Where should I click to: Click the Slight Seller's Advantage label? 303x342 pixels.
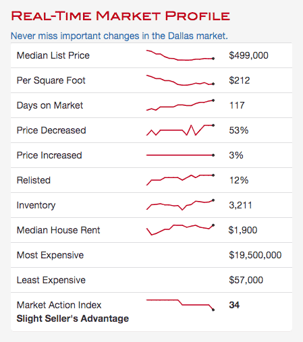73,318
